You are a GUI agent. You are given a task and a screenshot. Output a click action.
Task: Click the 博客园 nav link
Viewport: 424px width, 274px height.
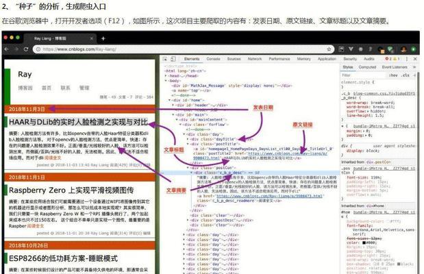click(x=25, y=88)
